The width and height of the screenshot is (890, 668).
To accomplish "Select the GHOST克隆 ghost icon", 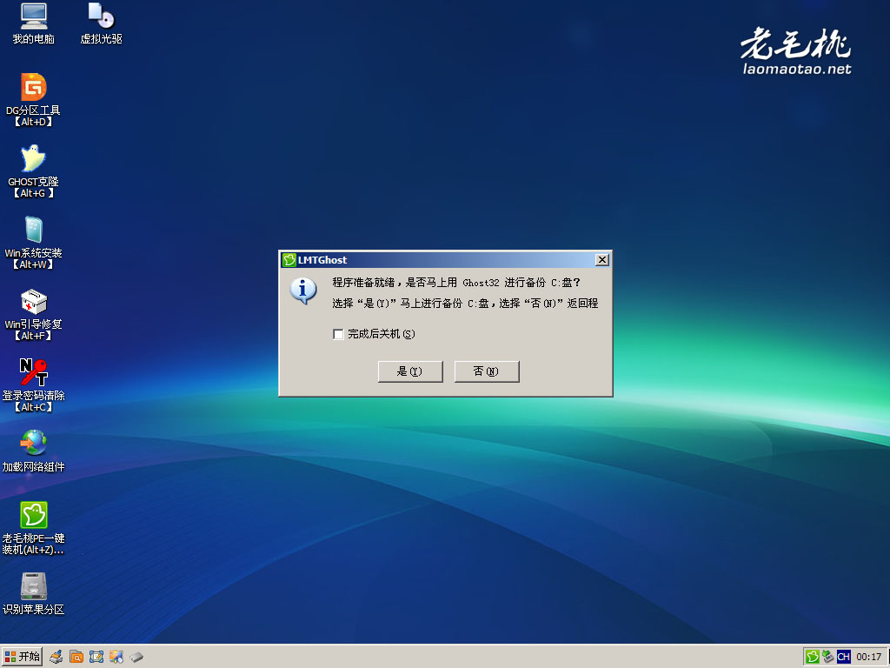I will click(x=34, y=158).
